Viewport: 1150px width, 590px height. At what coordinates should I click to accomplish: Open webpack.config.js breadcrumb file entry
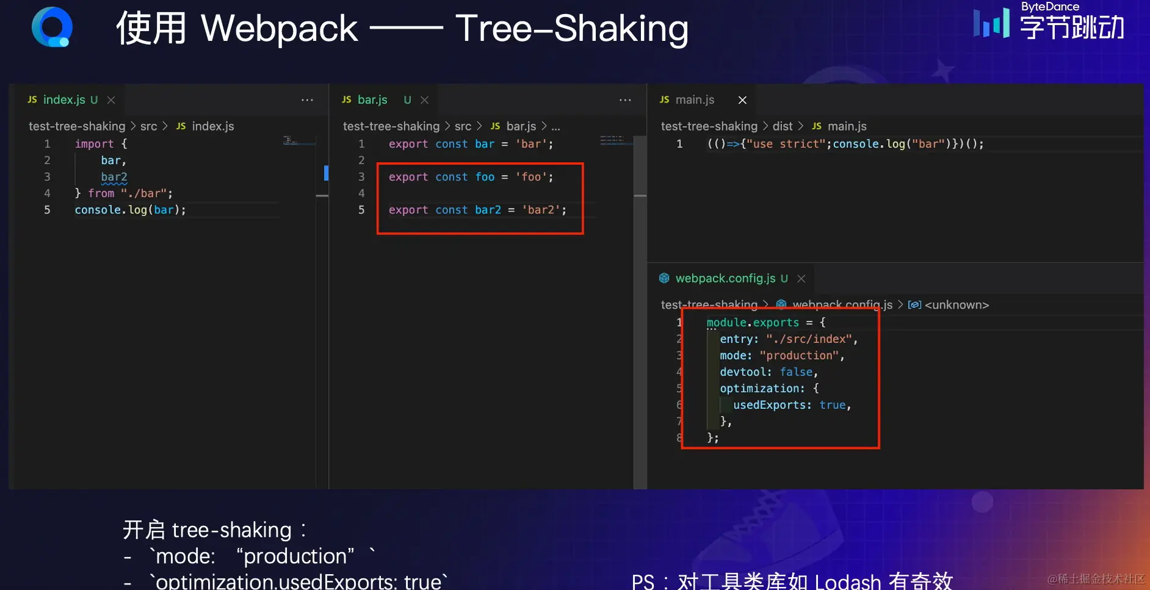[842, 305]
